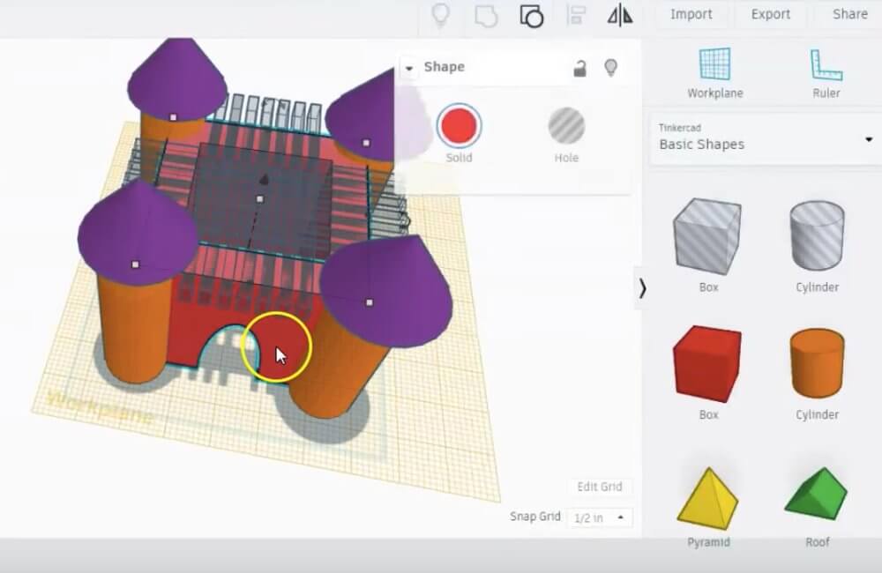Set shape to Hole mode

pos(566,126)
